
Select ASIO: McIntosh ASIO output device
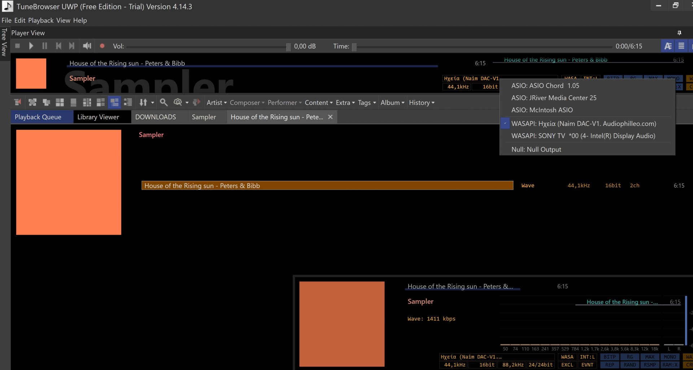tap(542, 110)
